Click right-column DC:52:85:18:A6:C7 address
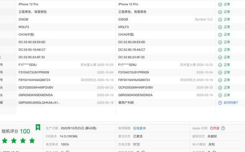 [x=132, y=50]
